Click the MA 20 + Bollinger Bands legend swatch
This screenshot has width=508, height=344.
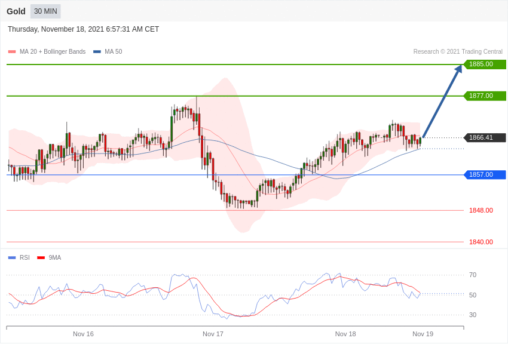pyautogui.click(x=12, y=52)
